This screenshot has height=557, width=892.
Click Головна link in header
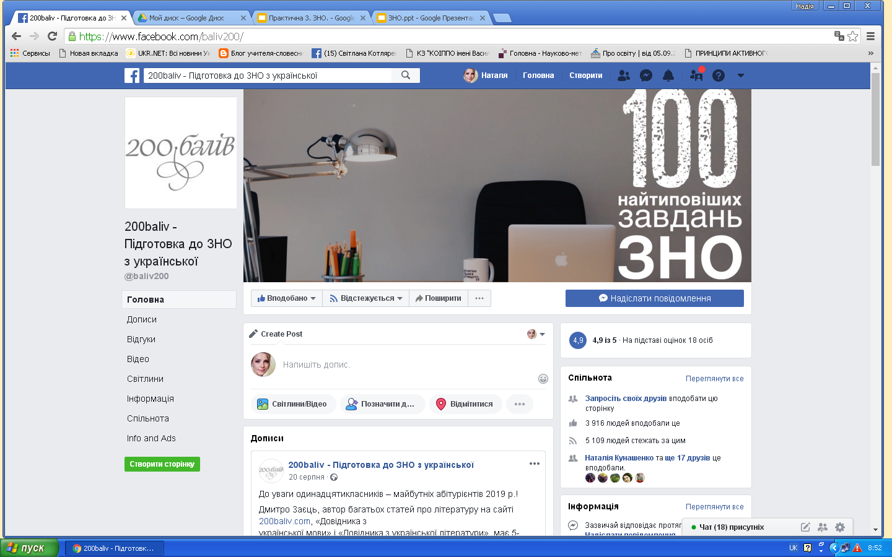click(538, 76)
